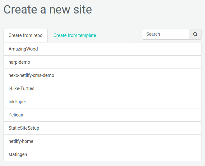This screenshot has width=205, height=166.
Task: Focus the Search text field
Action: pos(165,34)
